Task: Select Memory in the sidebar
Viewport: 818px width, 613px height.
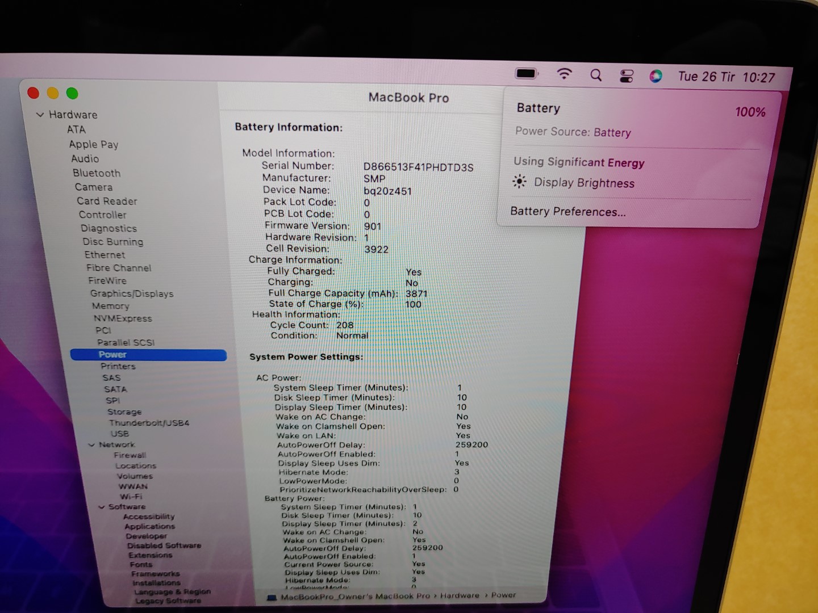Action: pos(111,306)
